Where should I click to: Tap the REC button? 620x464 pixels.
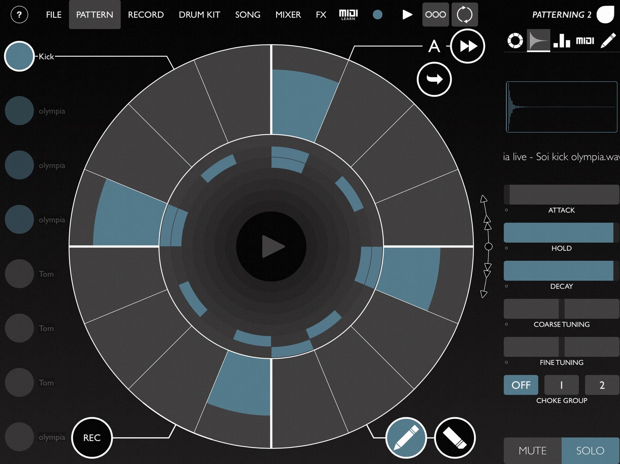[x=92, y=438]
